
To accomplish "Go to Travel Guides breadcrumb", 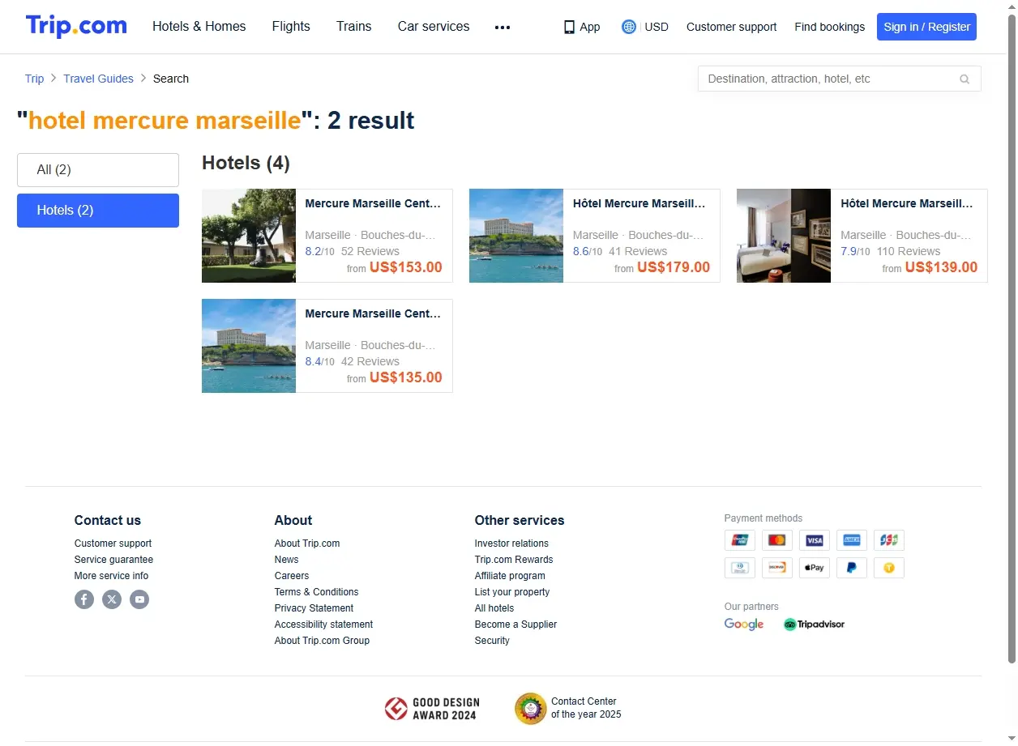I will coord(98,79).
